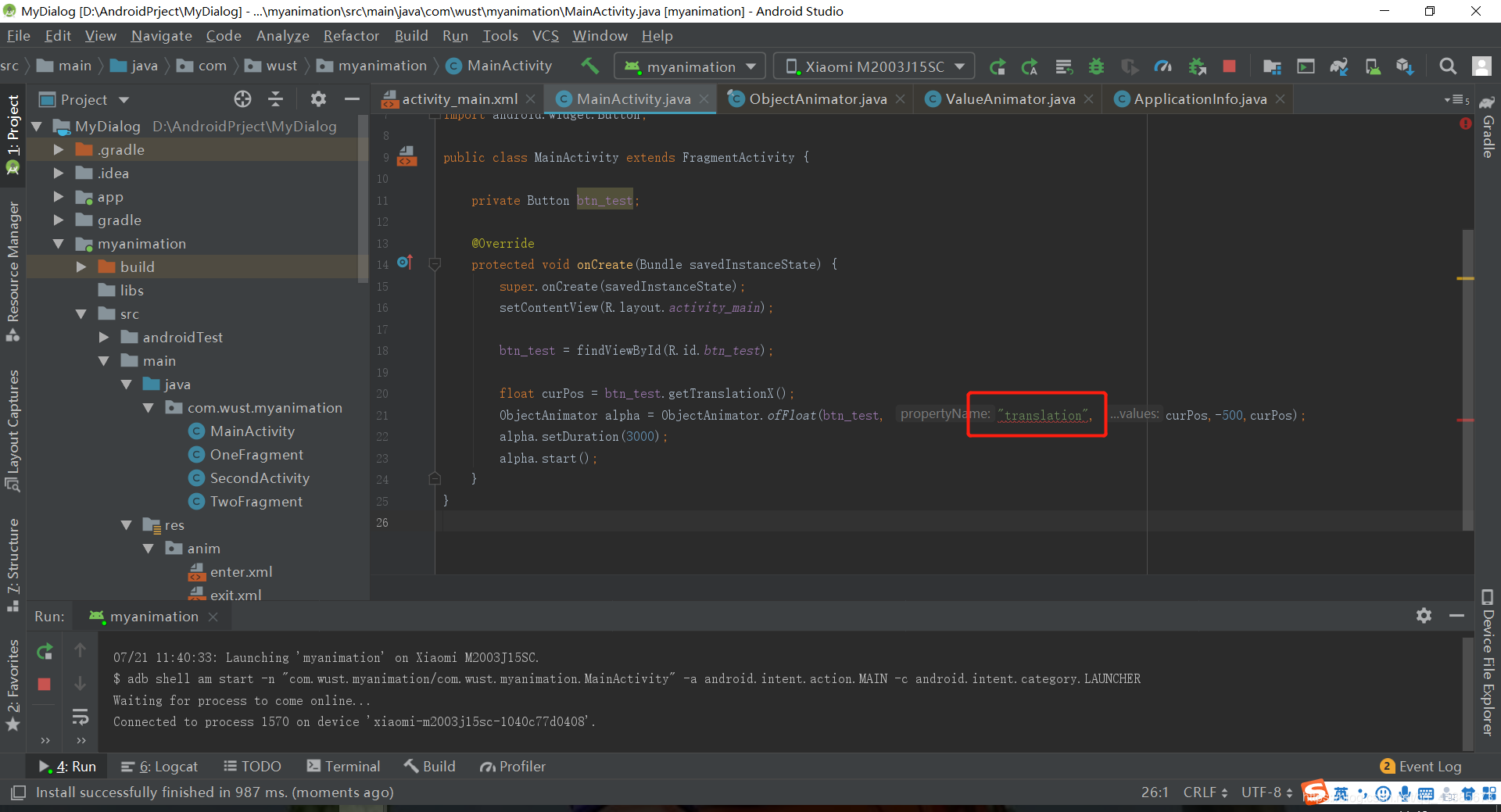Expand the app module
Viewport: 1501px width, 812px height.
point(59,196)
